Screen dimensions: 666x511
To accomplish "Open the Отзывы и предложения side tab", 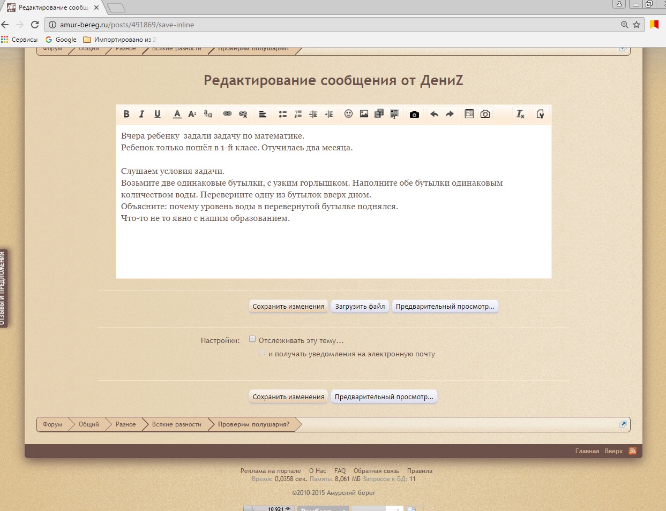I will (3, 288).
